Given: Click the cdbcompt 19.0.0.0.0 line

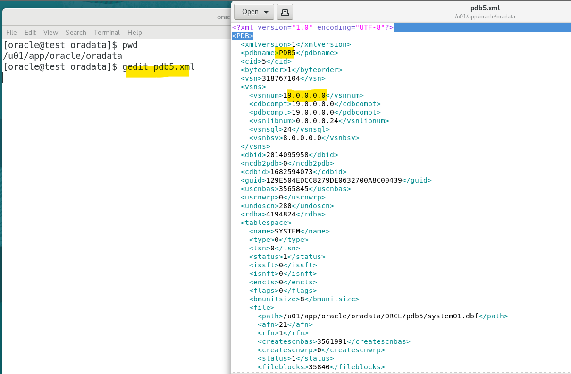Looking at the screenshot, I should pyautogui.click(x=315, y=104).
